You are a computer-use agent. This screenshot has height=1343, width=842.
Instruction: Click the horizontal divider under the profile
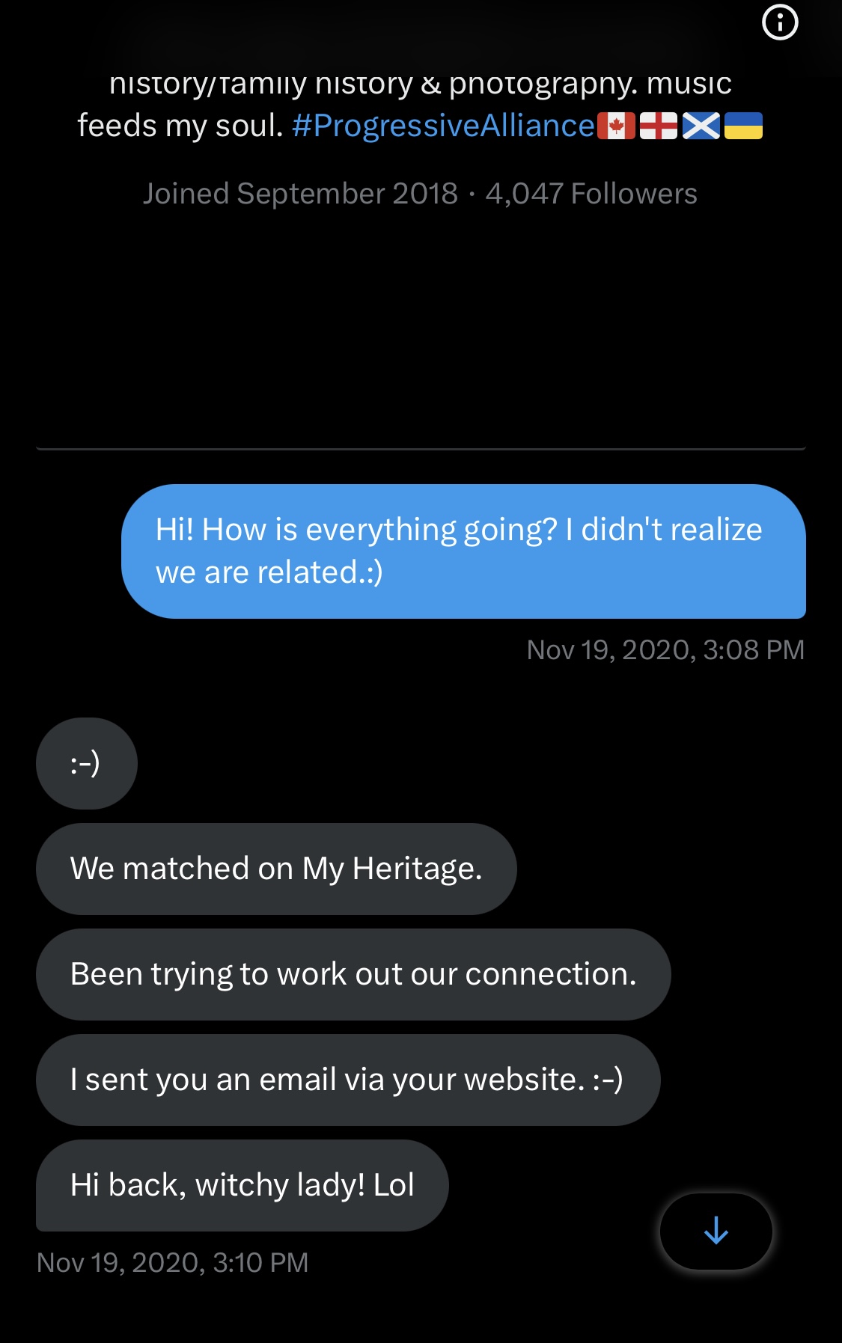tap(421, 448)
